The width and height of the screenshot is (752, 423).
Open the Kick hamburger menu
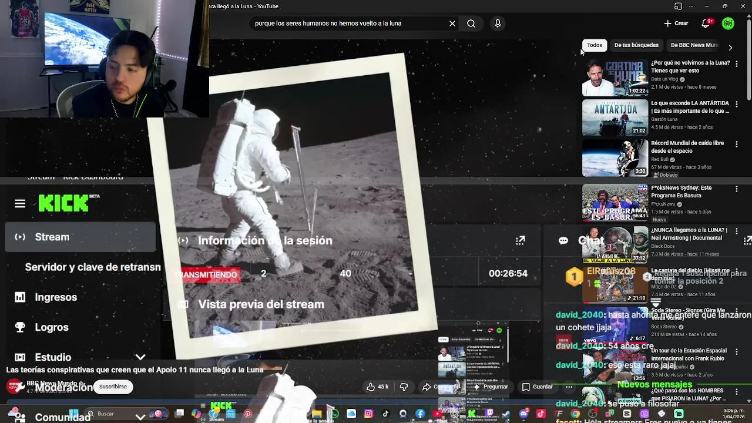(x=20, y=204)
